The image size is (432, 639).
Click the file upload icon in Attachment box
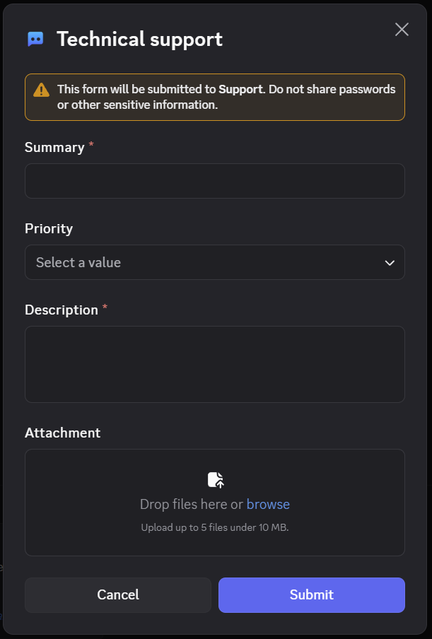215,479
